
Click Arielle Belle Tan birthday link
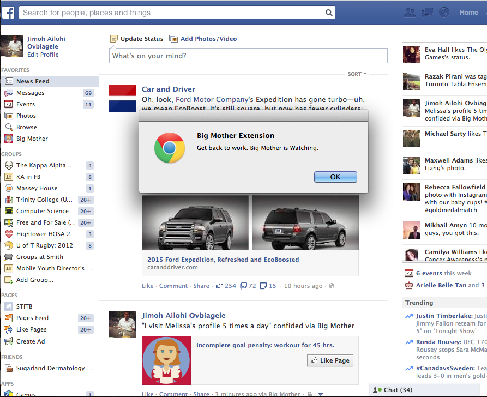coord(441,285)
